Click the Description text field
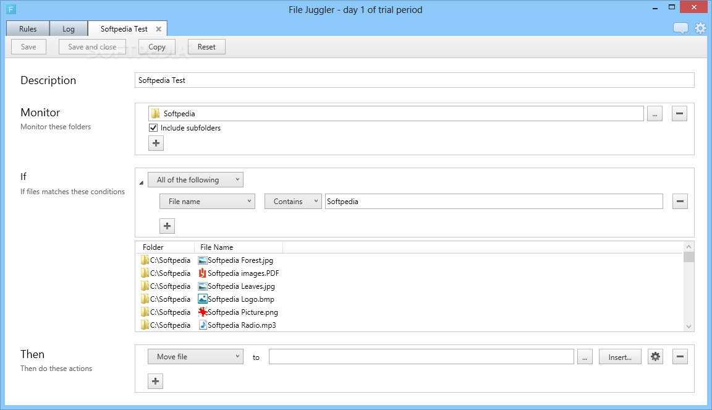 [415, 80]
